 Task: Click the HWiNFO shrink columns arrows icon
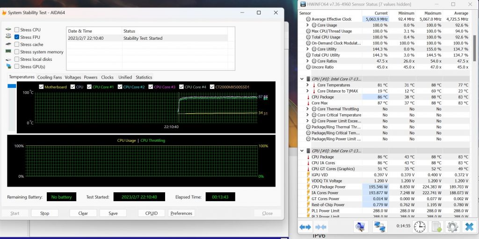tap(321, 227)
